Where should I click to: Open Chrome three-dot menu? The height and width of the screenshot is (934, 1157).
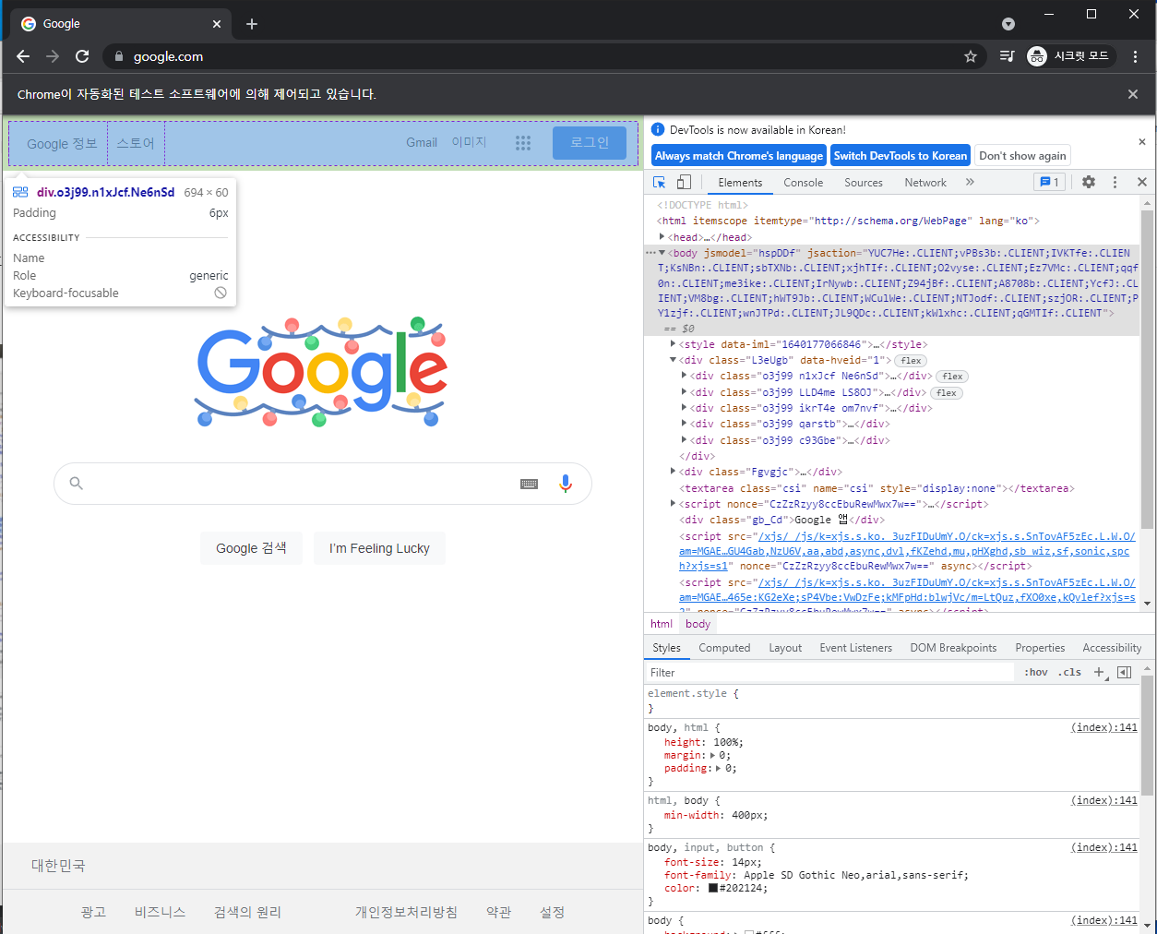1136,56
